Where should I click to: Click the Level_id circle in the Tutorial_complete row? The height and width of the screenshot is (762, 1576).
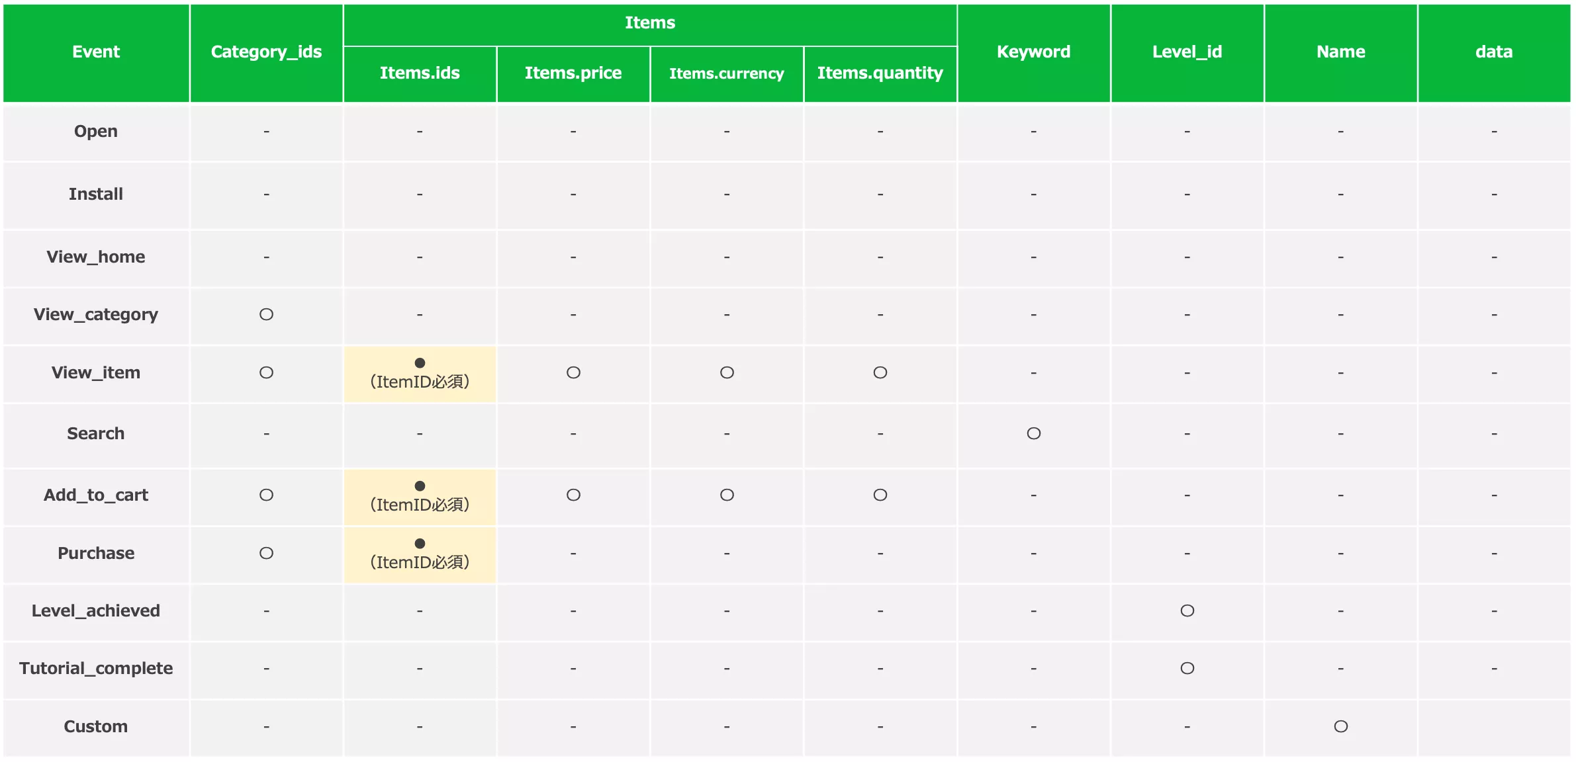(1187, 668)
